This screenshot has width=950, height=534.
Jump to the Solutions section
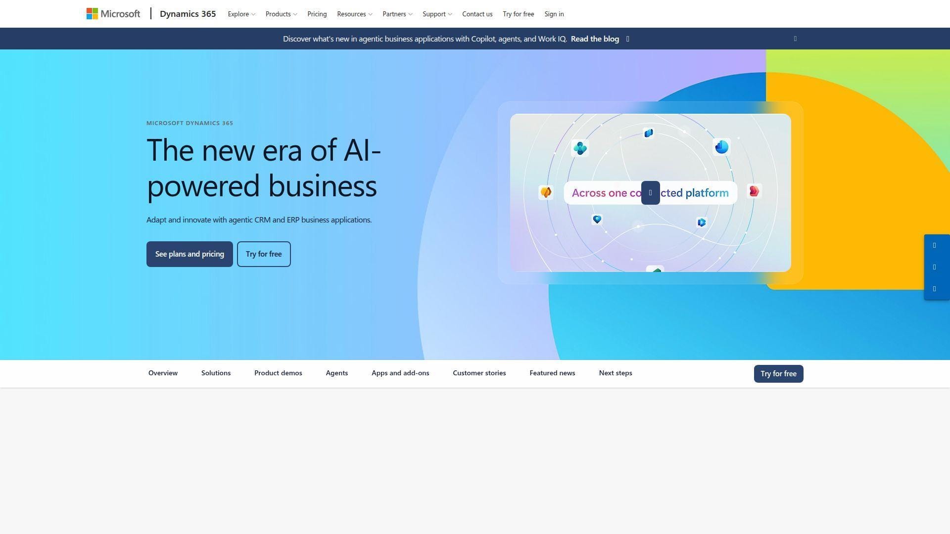[x=216, y=373]
